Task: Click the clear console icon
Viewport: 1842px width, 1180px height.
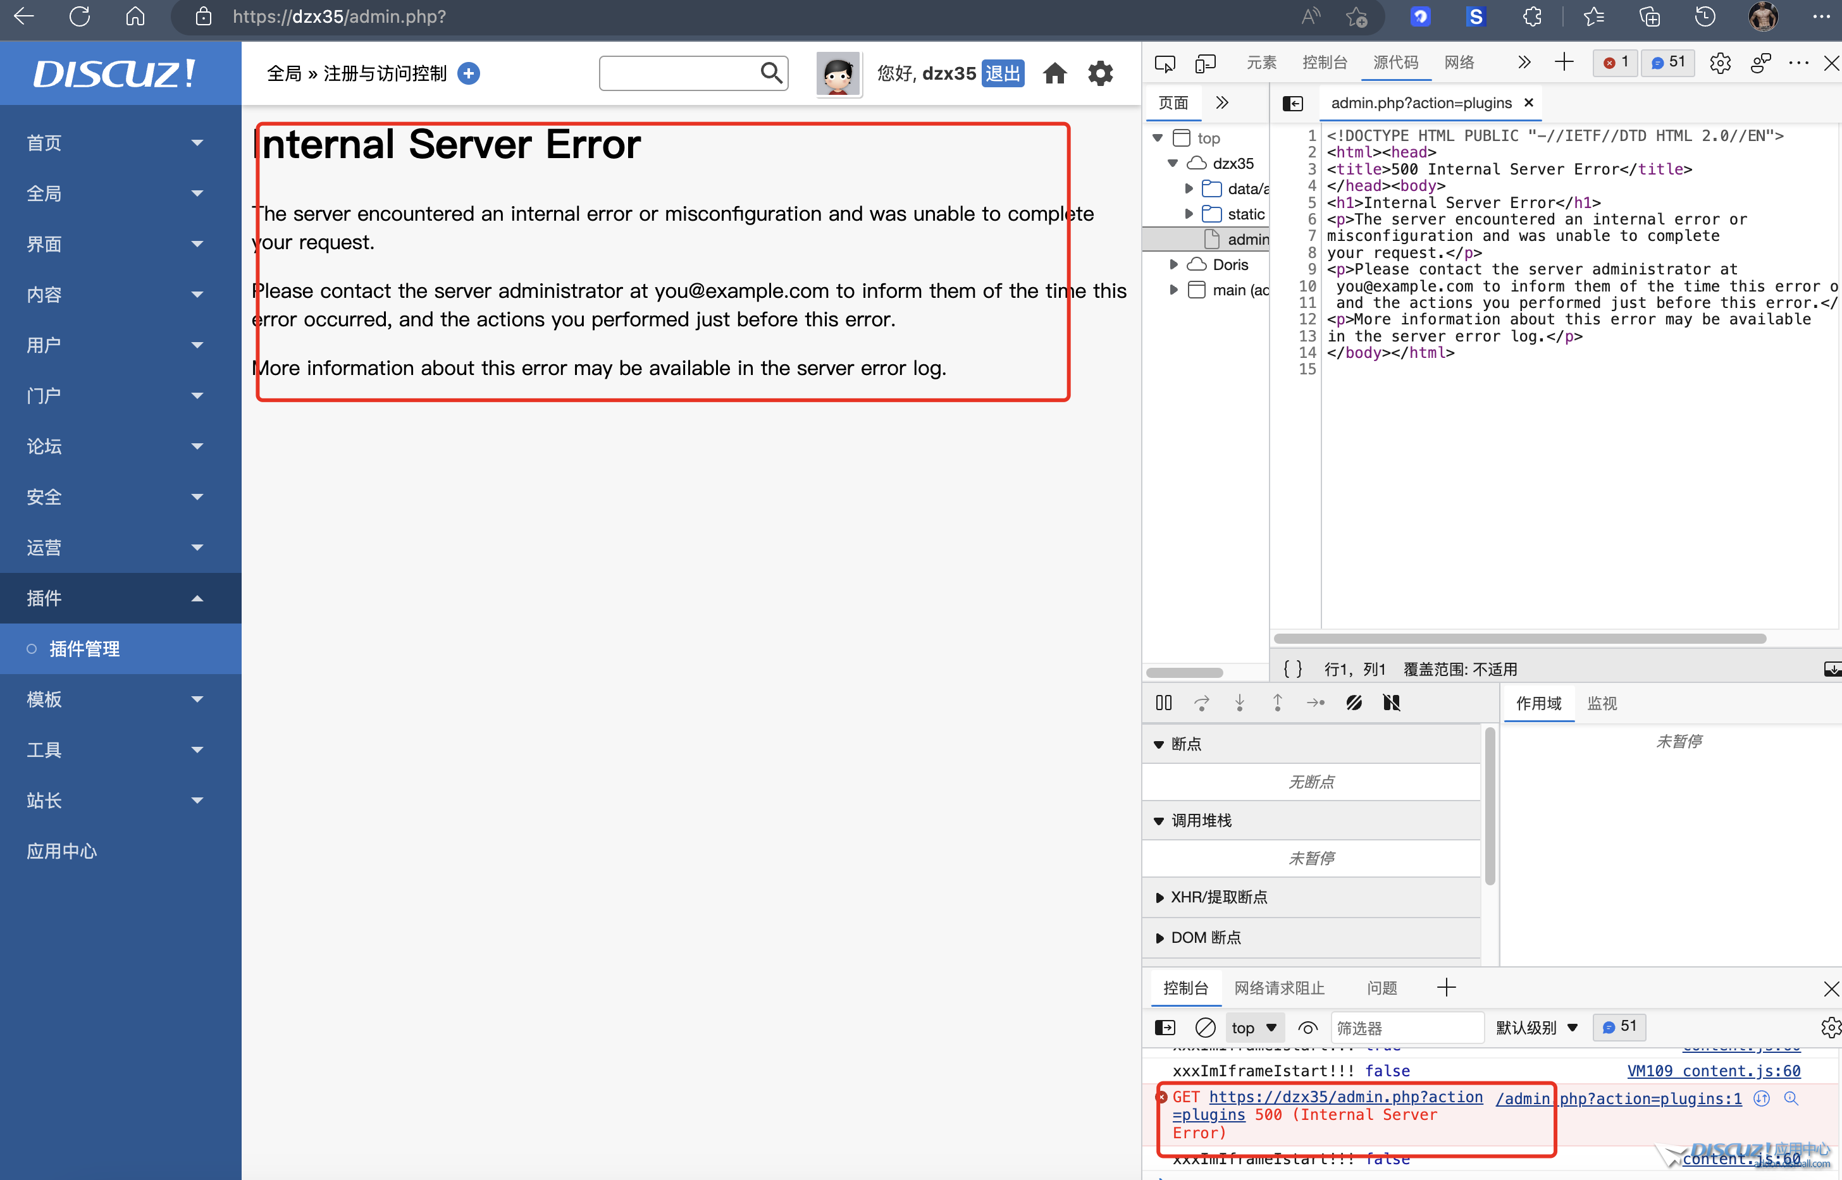Action: tap(1205, 1028)
